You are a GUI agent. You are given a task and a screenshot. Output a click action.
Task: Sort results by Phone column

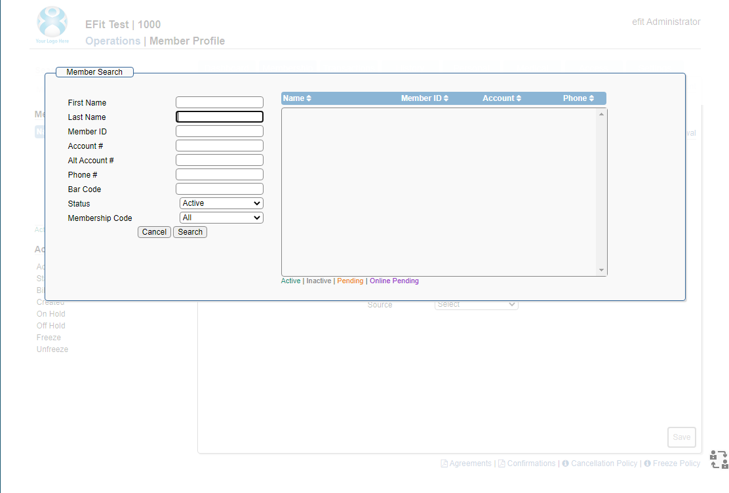point(578,98)
